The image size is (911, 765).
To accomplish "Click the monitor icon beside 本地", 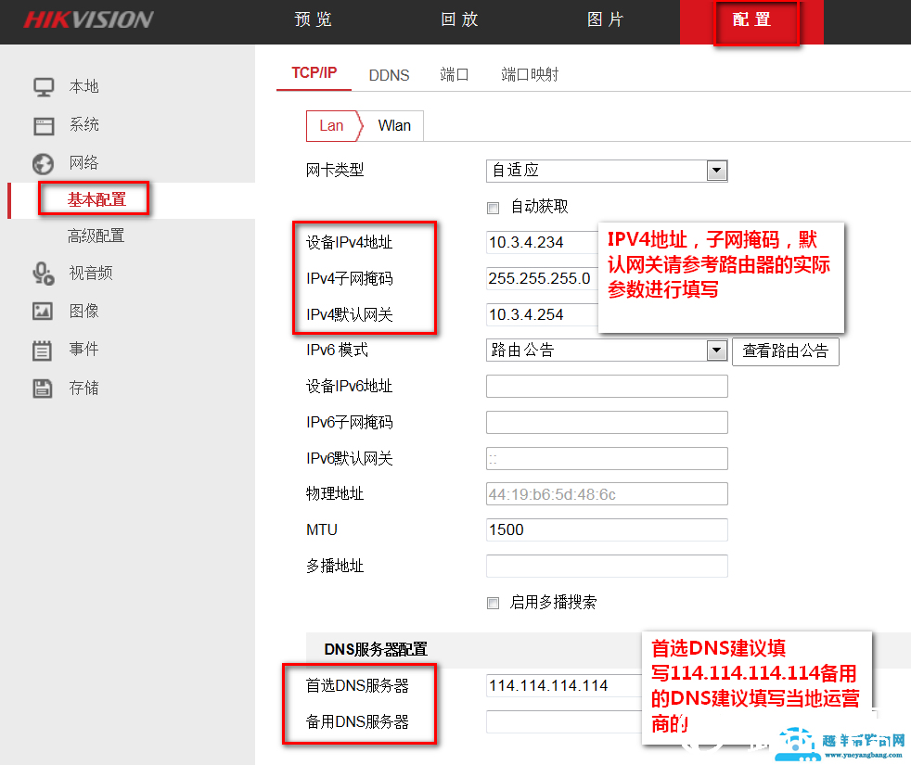I will [44, 87].
